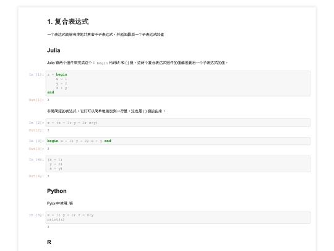Click the output value 3 of Out[1]
Viewport: 334px width, 251px height.
[x=48, y=100]
